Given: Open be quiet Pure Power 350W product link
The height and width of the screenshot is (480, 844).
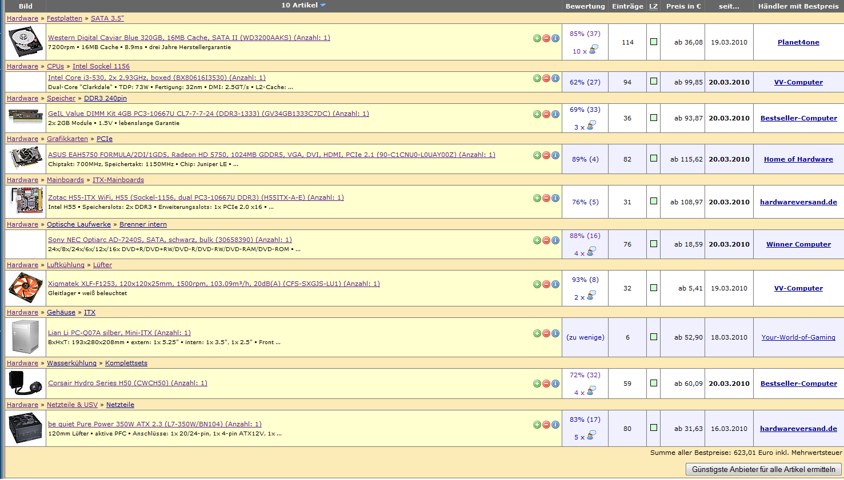Looking at the screenshot, I should [155, 424].
